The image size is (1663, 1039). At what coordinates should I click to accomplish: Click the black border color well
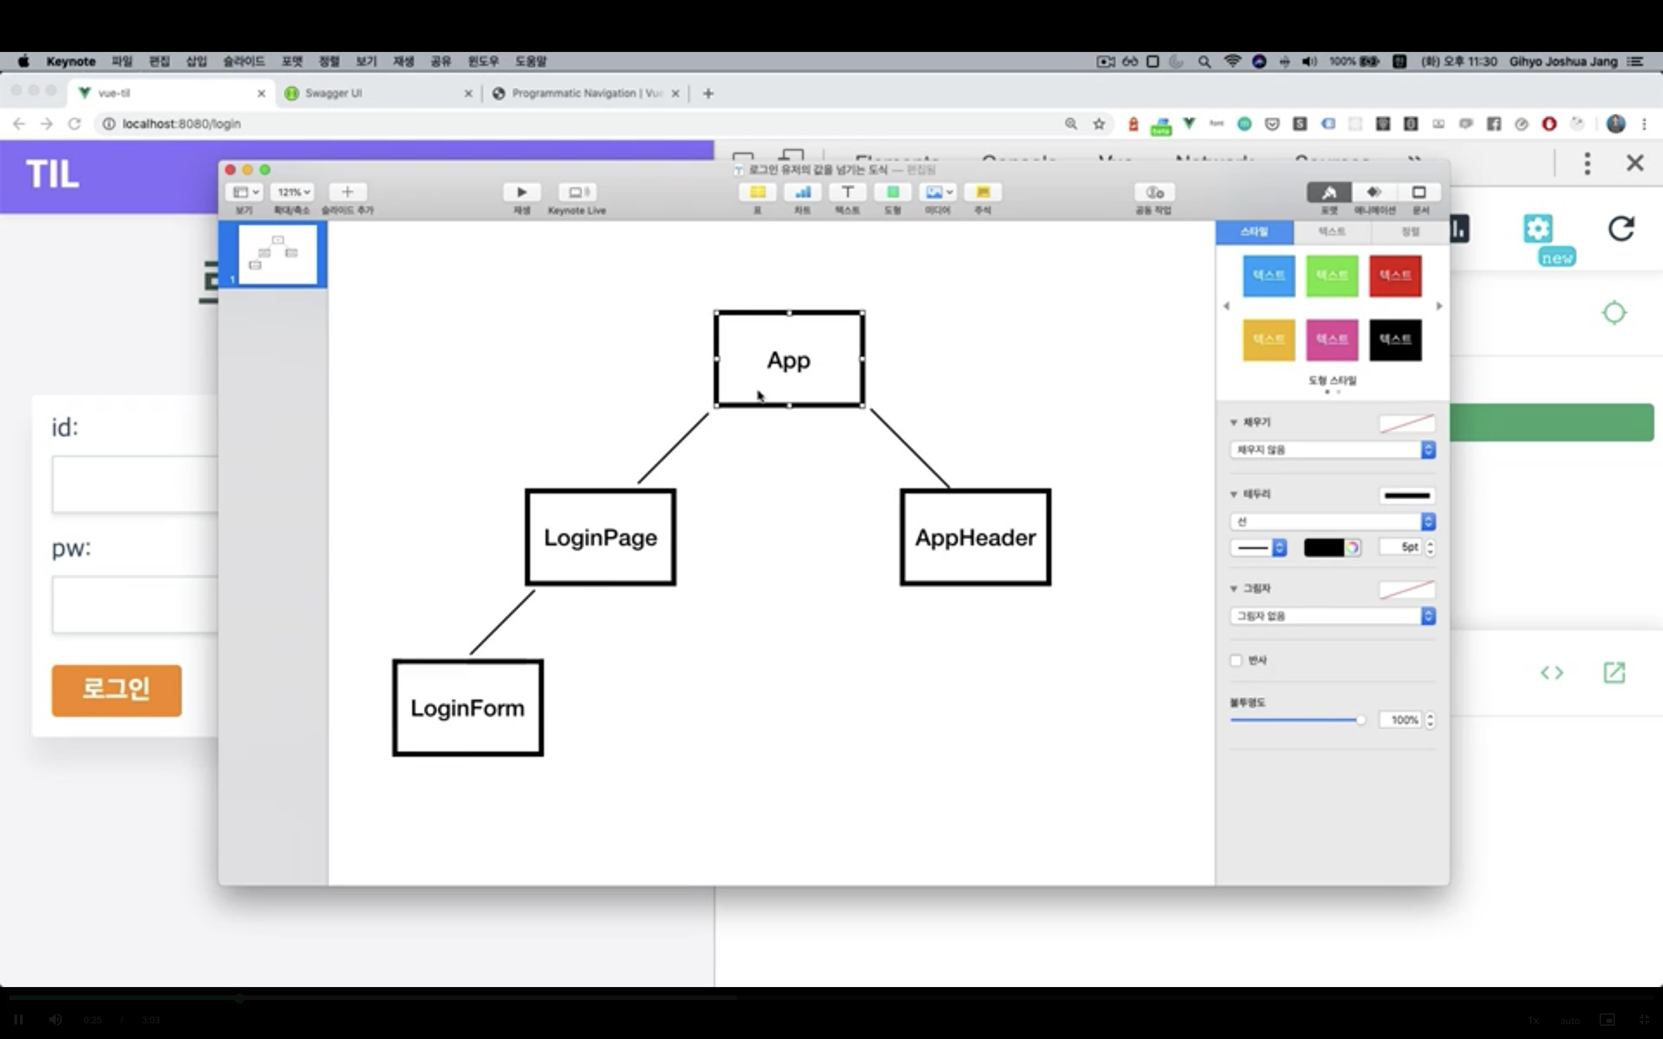point(1323,548)
